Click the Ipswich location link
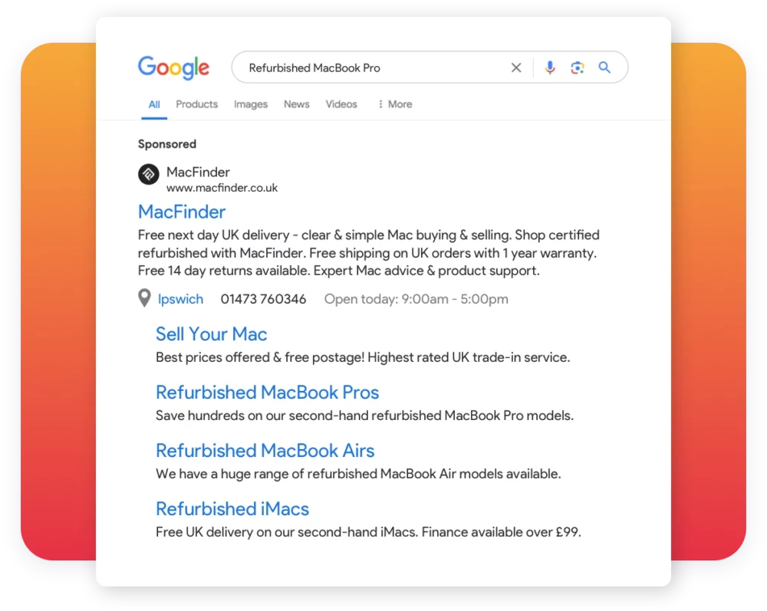The width and height of the screenshot is (767, 611). tap(180, 299)
